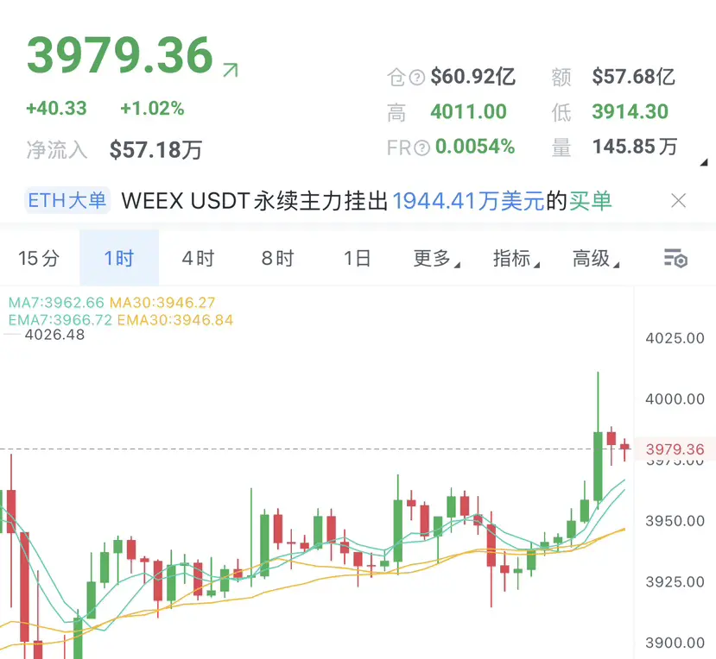
Task: Switch to the 1日 timeframe
Action: click(x=357, y=258)
